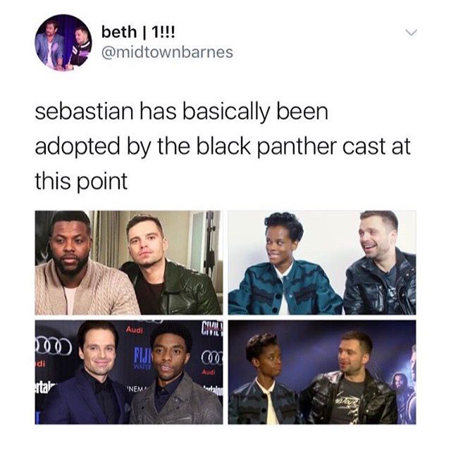
Task: Open the tweet options chevron menu
Action: pos(412,32)
